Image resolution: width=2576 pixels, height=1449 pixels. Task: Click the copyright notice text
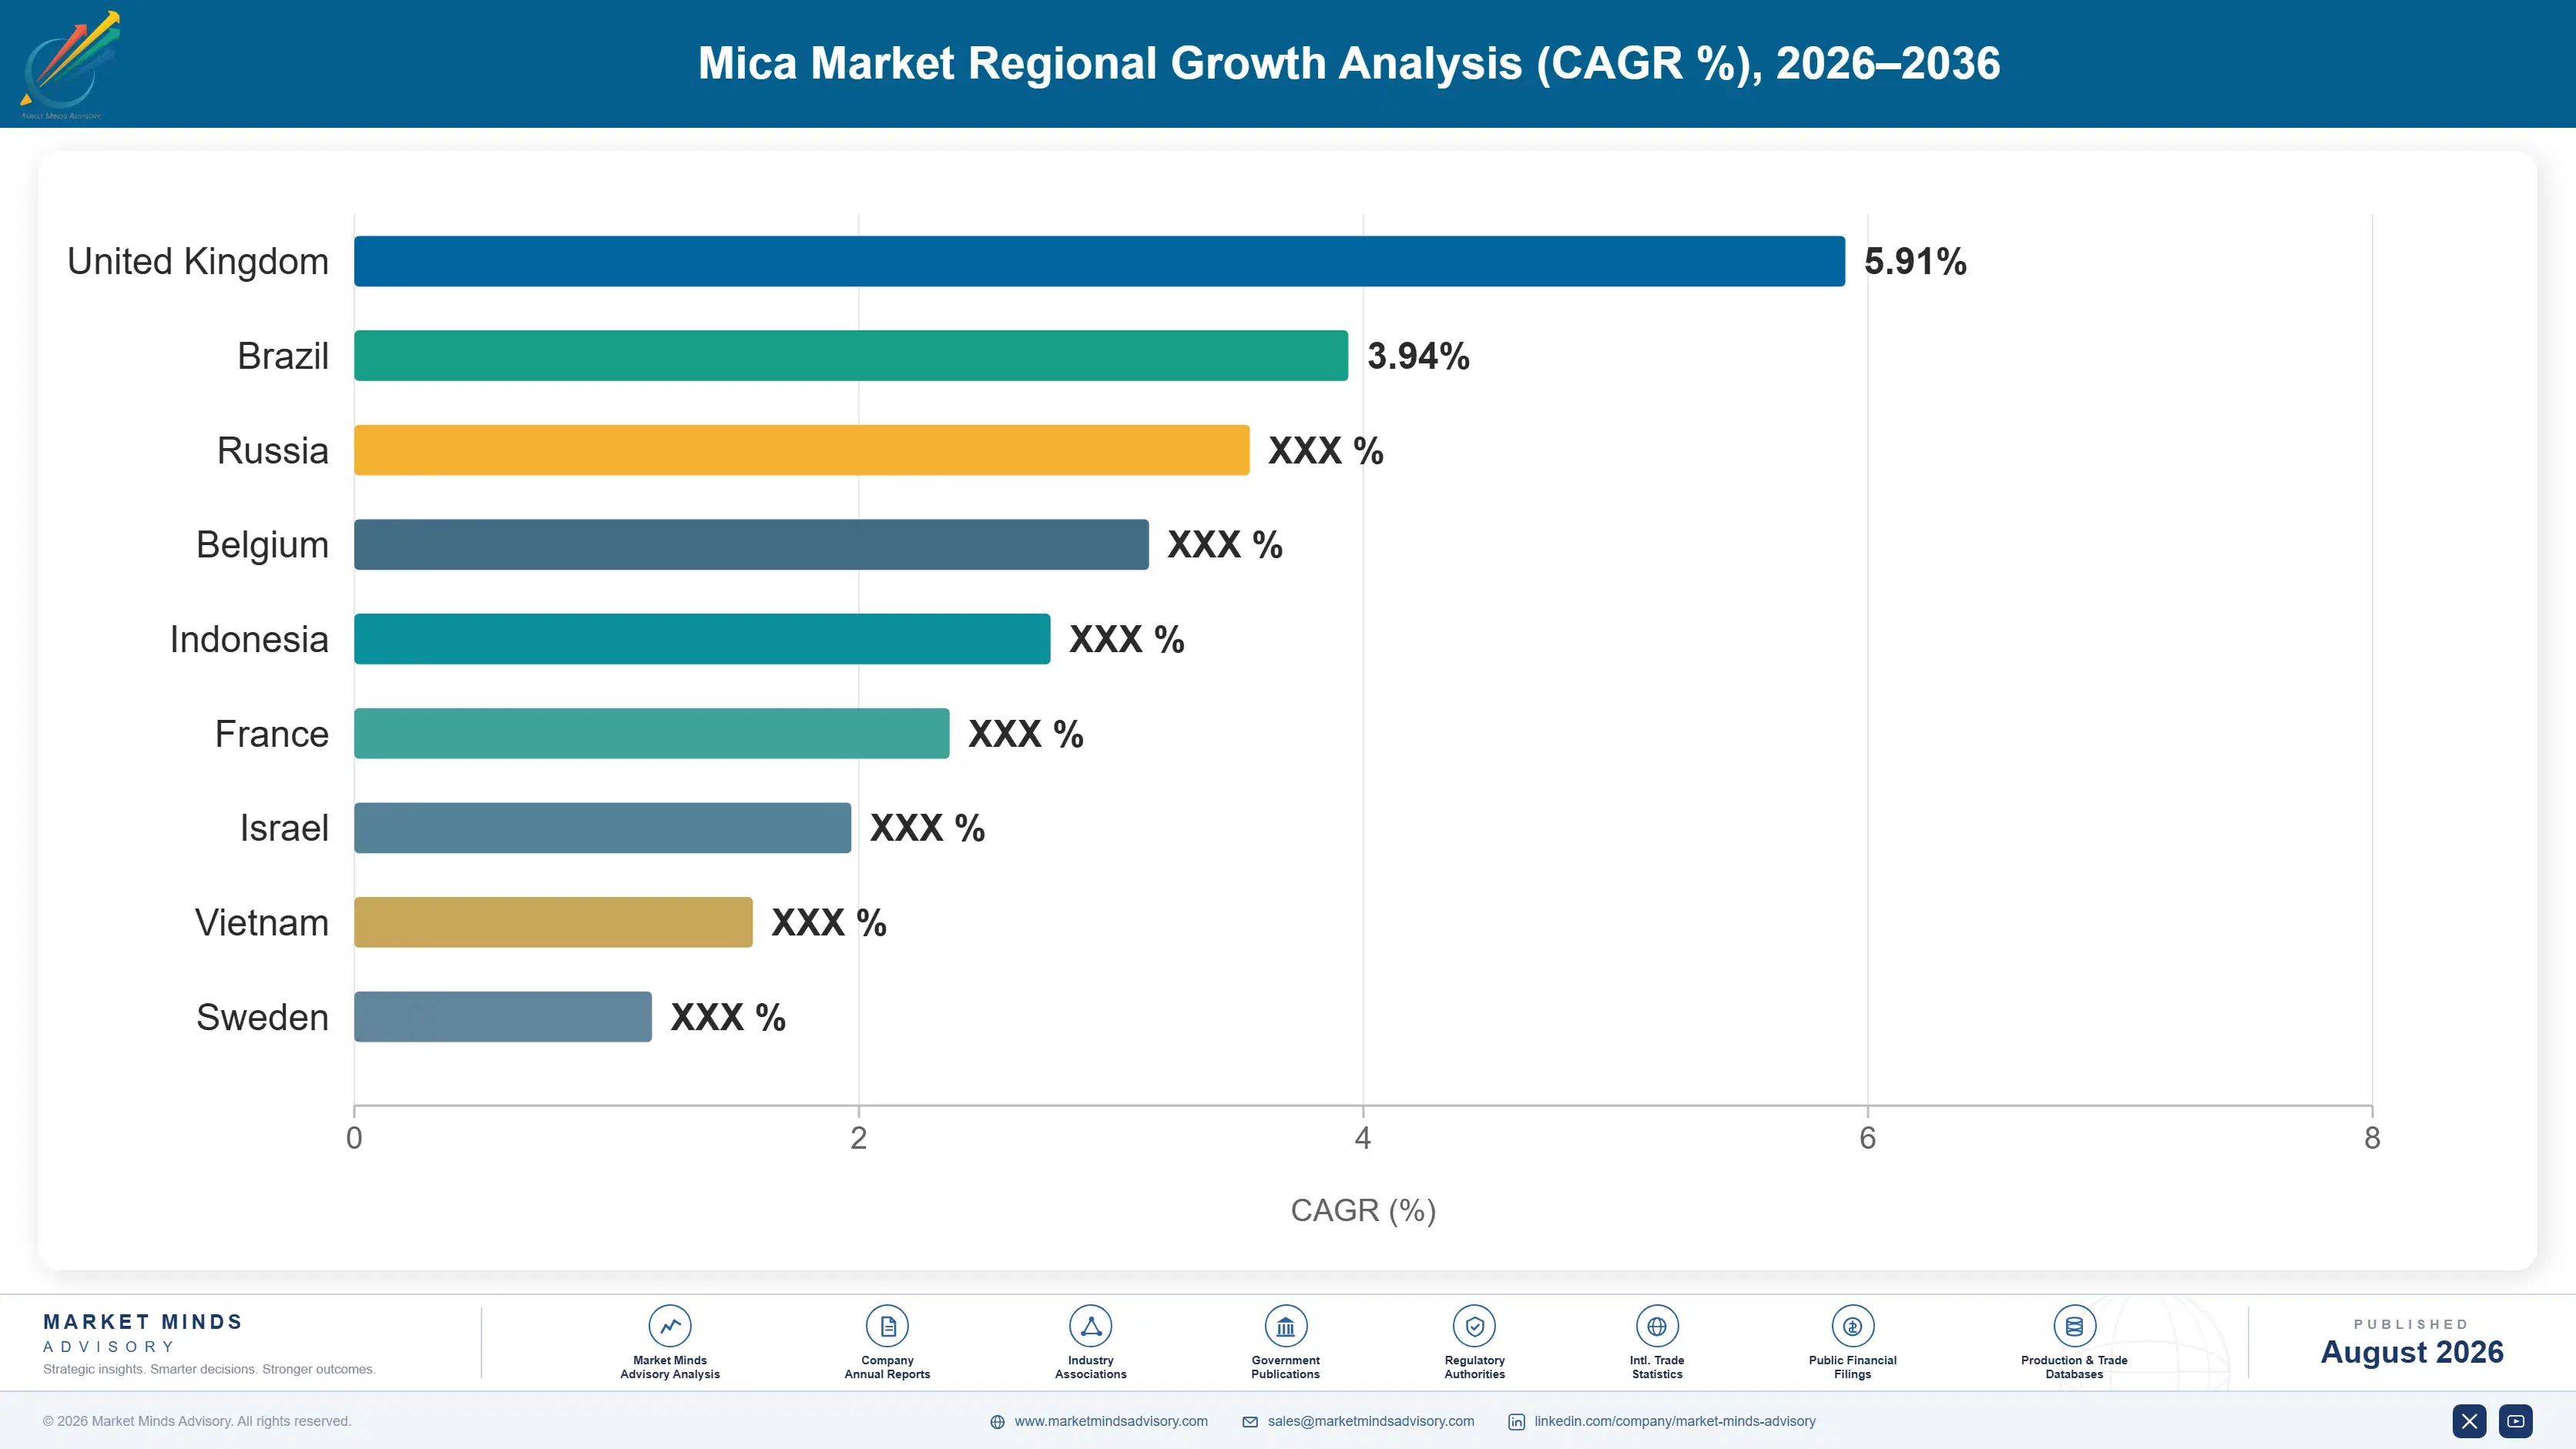pos(197,1421)
